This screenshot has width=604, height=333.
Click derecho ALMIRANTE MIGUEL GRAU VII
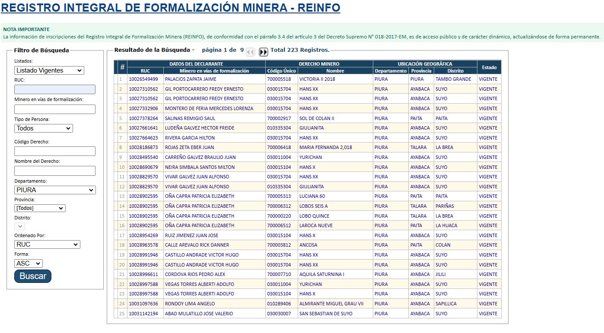(331, 304)
